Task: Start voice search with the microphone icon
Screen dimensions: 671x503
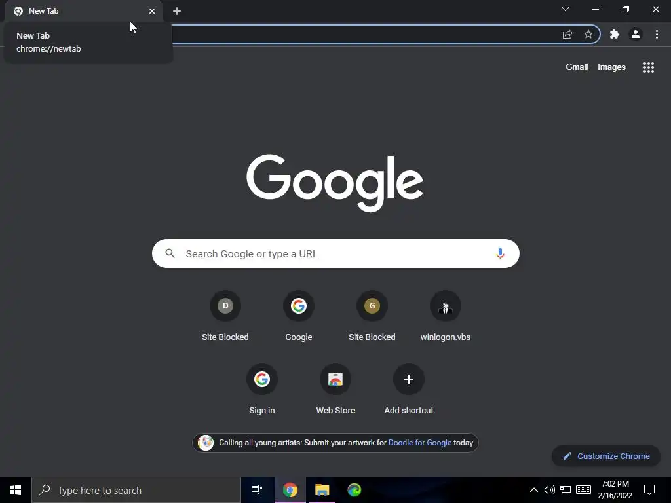Action: (500, 253)
